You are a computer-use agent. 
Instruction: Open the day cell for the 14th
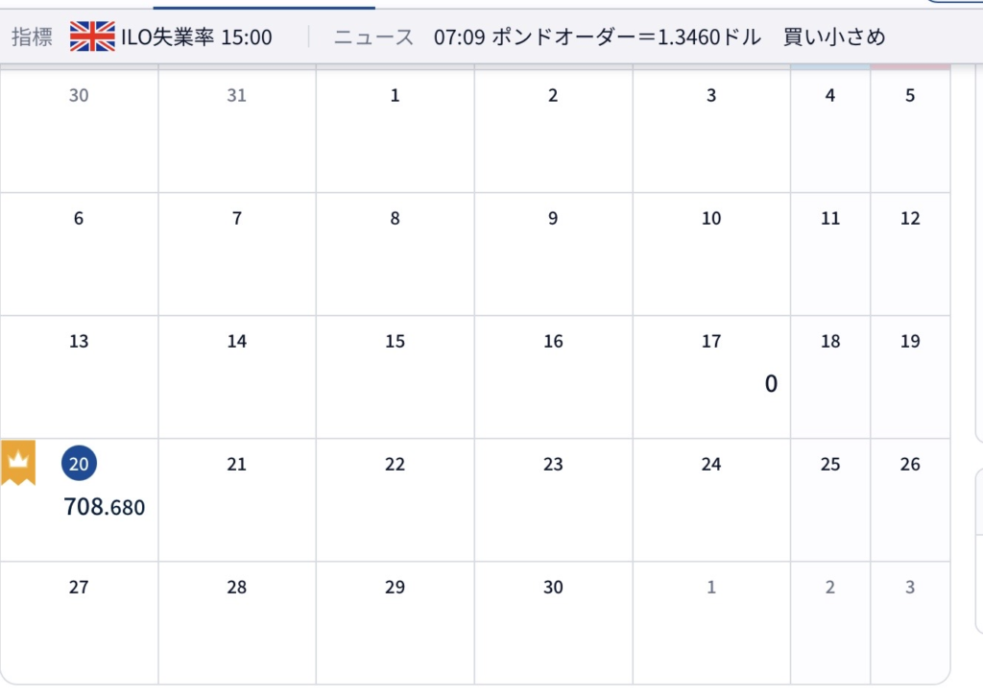click(237, 375)
